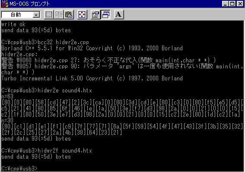Image resolution: width=245 pixels, height=172 pixels.
Task: Click the 'write ok' line at top
Action: [x=13, y=24]
